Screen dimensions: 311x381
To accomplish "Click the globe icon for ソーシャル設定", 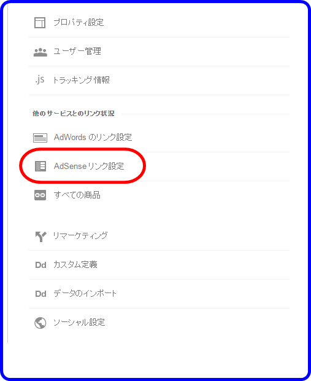I will click(40, 323).
